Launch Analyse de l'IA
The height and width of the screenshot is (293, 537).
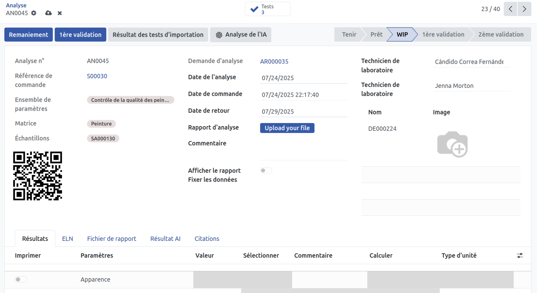click(241, 35)
